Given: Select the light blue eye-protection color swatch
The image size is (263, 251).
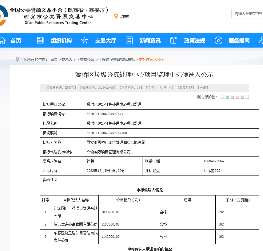Looking at the screenshot, I should coord(227,97).
